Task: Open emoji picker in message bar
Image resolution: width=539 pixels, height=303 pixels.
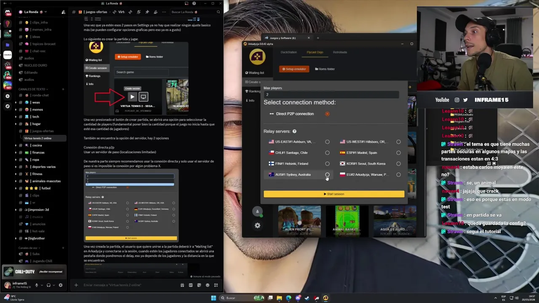Action: (207, 285)
